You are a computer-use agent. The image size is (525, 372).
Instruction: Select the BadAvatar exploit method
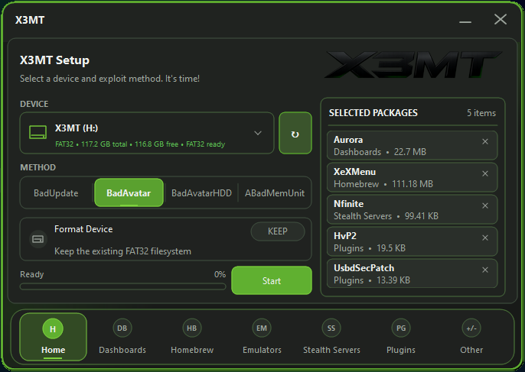[129, 192]
